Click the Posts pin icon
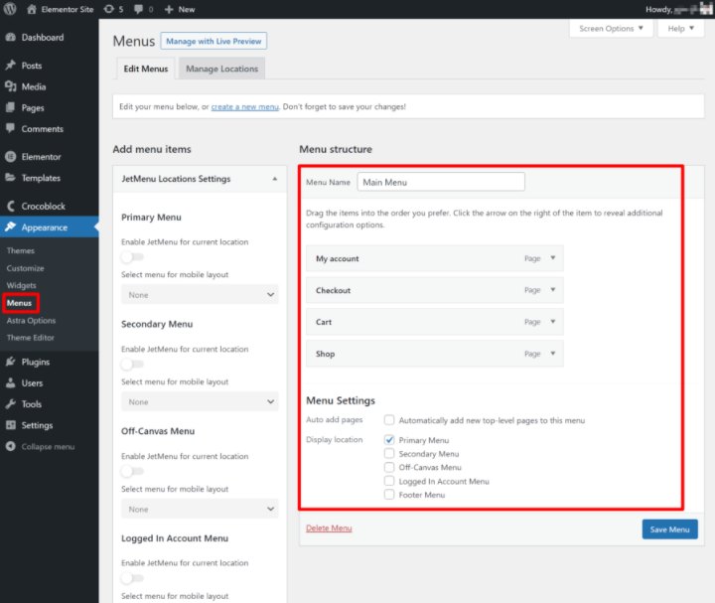The width and height of the screenshot is (715, 603). point(11,66)
